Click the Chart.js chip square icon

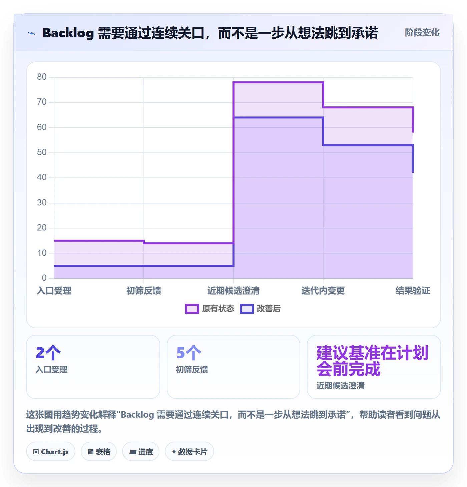click(36, 452)
